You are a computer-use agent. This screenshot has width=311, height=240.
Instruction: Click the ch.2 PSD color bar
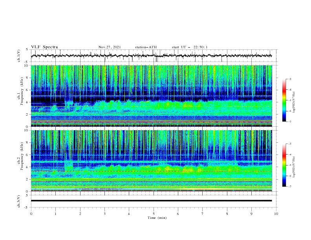284,165
